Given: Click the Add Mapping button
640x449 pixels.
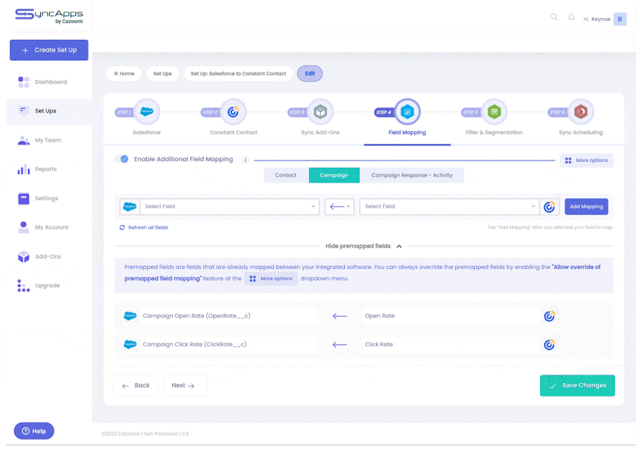Looking at the screenshot, I should [586, 207].
